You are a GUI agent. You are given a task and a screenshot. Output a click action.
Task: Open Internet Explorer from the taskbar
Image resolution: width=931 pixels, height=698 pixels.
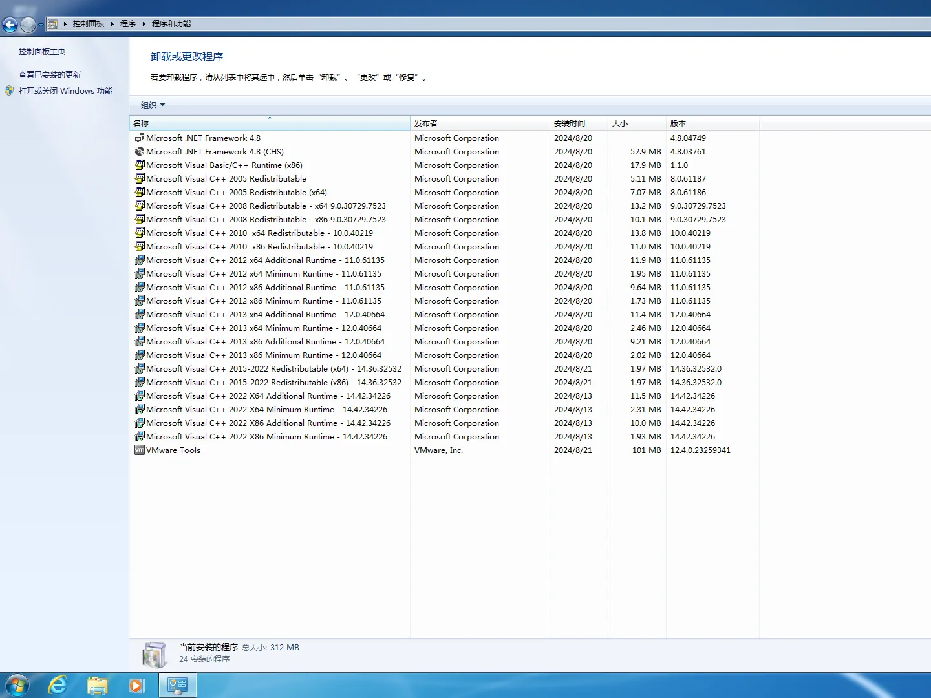tap(58, 684)
